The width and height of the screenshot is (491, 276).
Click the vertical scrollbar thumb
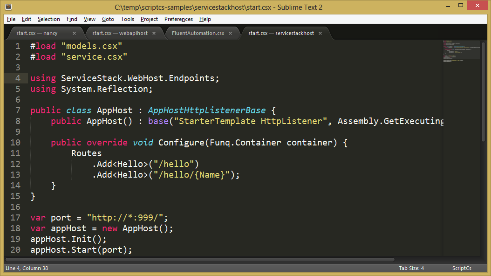[x=484, y=91]
